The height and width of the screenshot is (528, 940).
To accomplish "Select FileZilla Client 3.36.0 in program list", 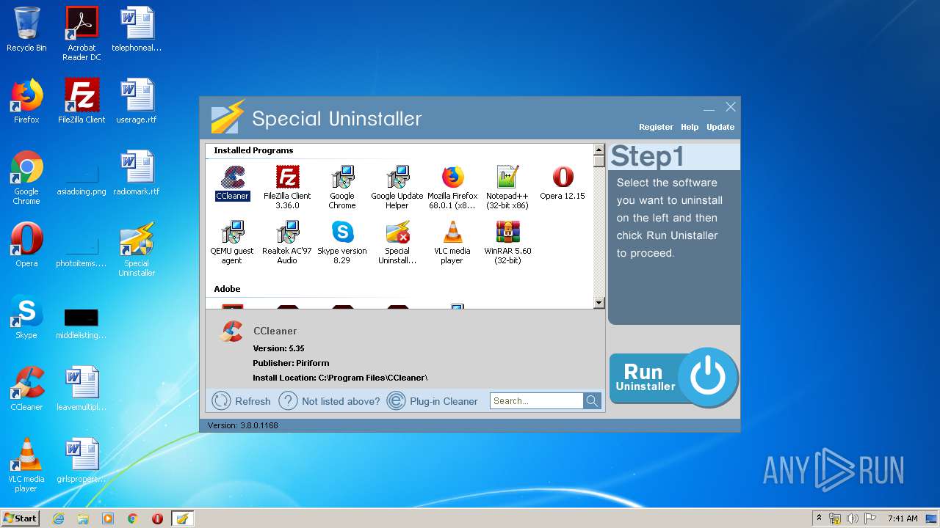I will pyautogui.click(x=287, y=187).
